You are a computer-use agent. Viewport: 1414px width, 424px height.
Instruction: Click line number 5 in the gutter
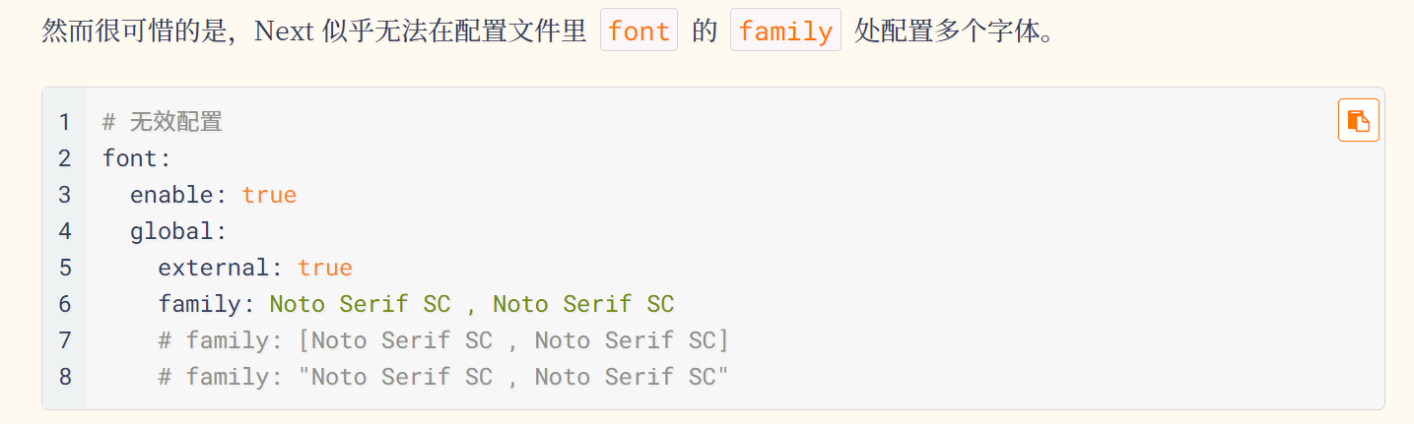pos(65,268)
